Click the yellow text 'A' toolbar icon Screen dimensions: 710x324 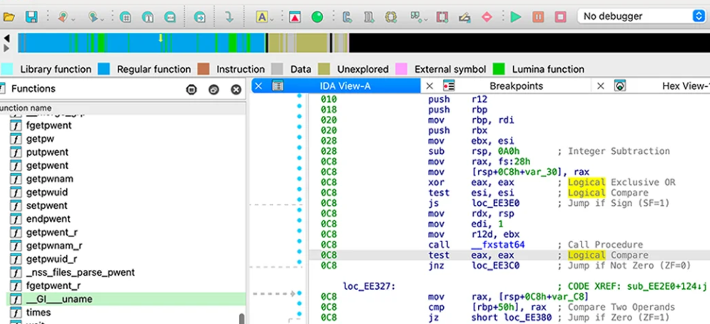click(261, 16)
